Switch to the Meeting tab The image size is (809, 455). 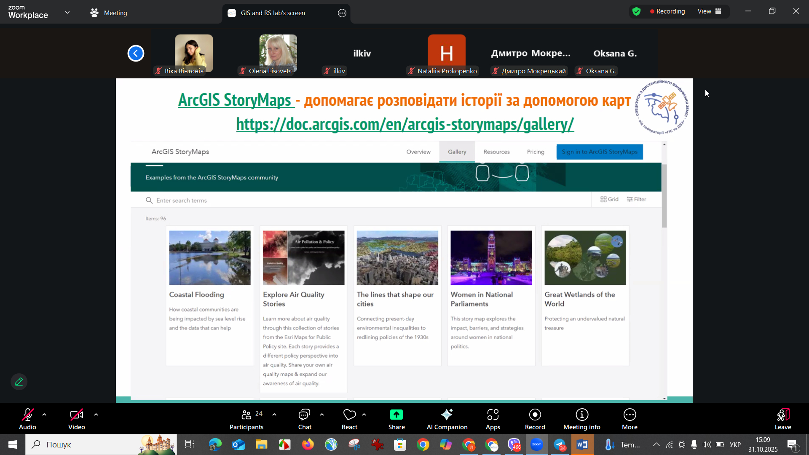click(109, 13)
